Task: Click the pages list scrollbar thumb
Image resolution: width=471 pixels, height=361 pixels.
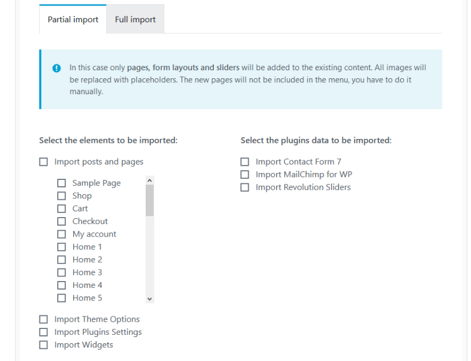Action: 150,200
